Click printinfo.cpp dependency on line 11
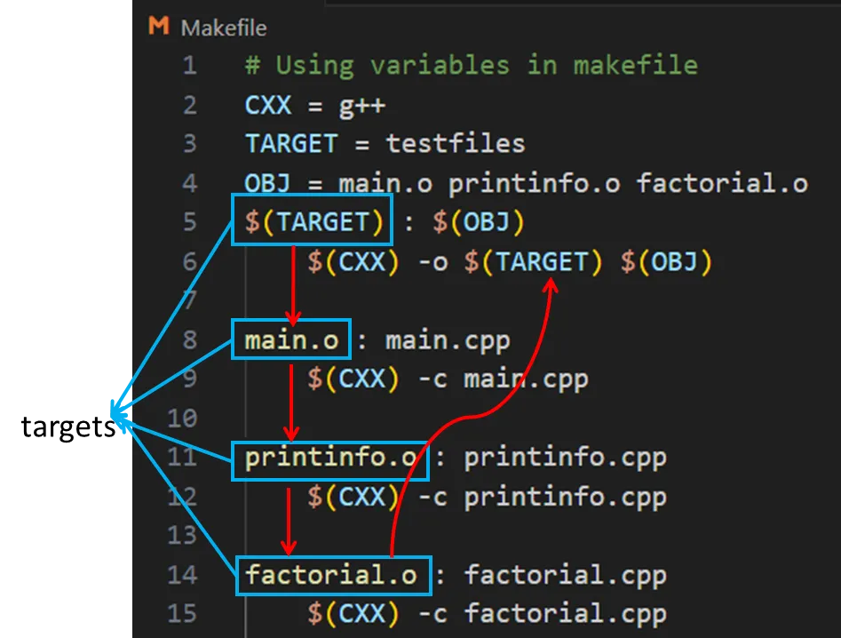 pos(565,459)
